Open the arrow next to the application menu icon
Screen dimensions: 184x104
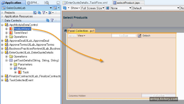[59, 8]
